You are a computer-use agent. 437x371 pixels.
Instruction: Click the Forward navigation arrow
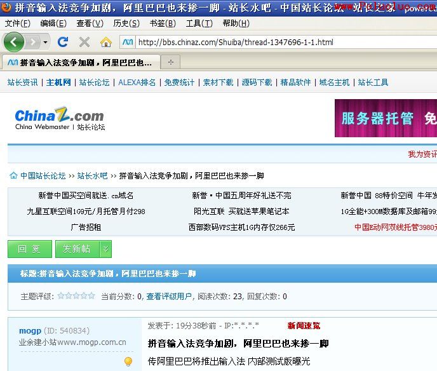pyautogui.click(x=32, y=42)
